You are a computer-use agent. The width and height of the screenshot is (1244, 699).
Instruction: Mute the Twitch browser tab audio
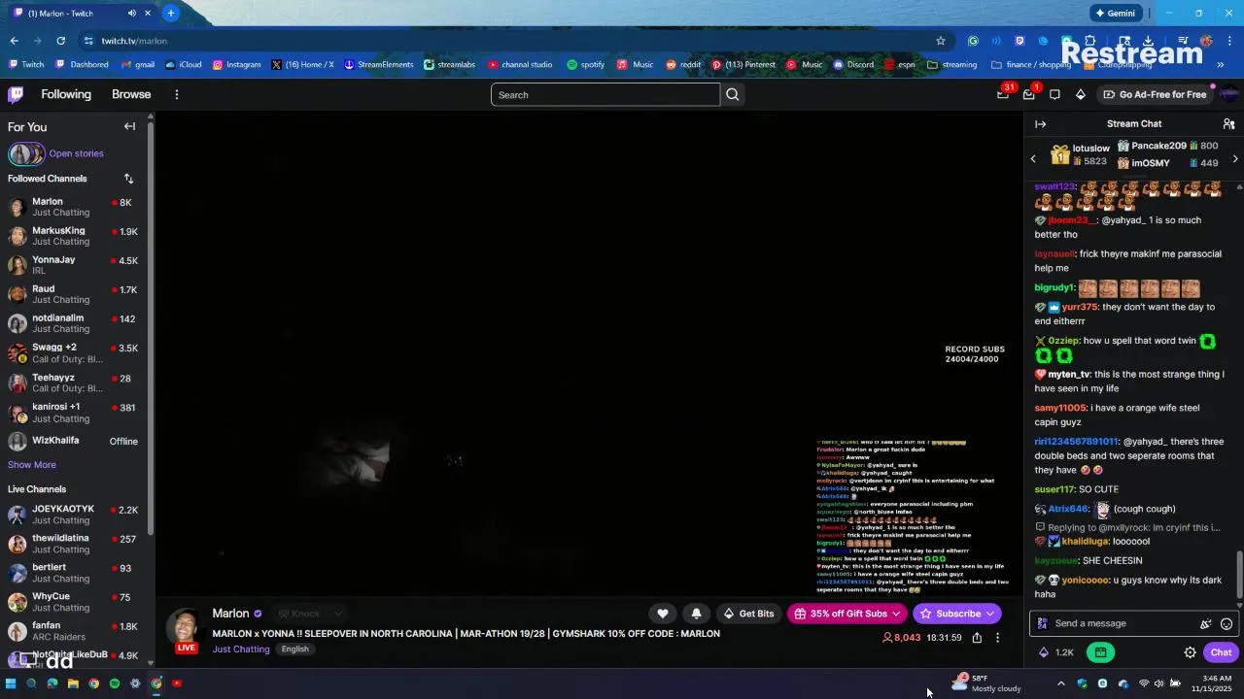click(x=131, y=13)
